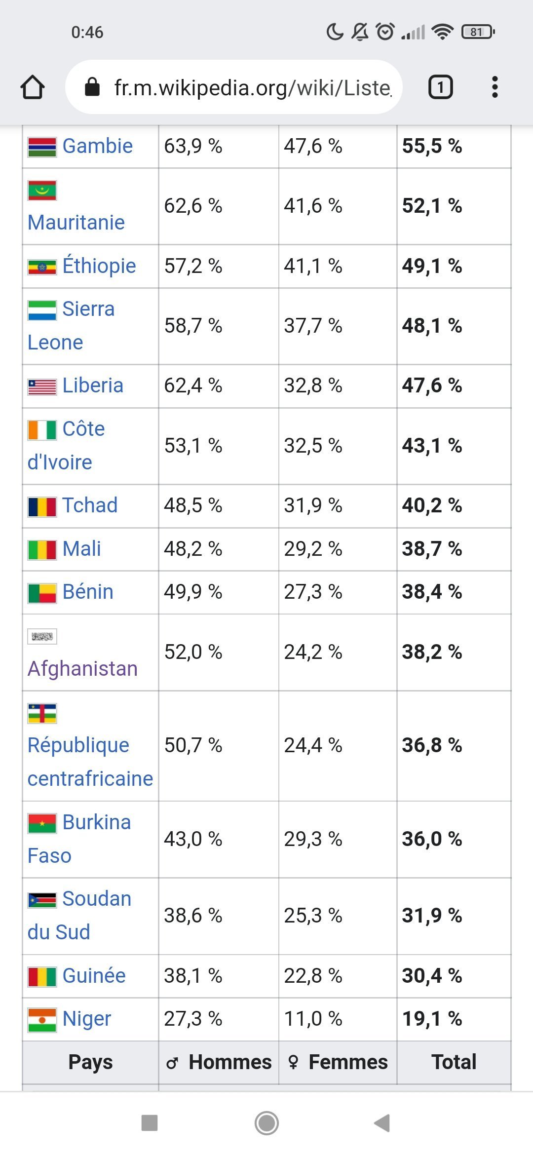Tap the Android home circle button
Screen dimensions: 533x1155
[266, 1122]
